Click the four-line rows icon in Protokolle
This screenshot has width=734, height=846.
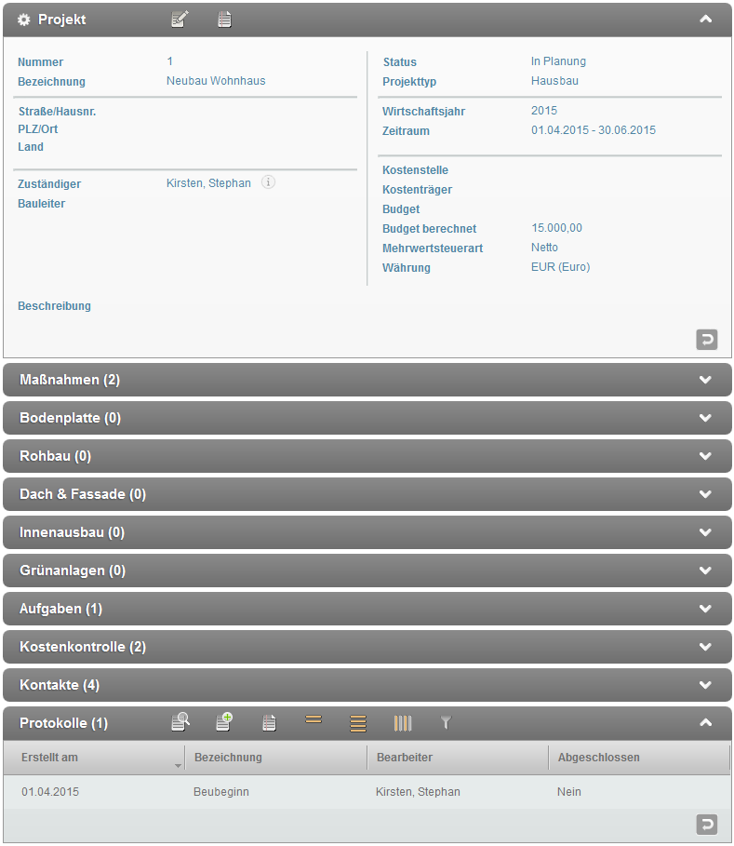pyautogui.click(x=358, y=723)
